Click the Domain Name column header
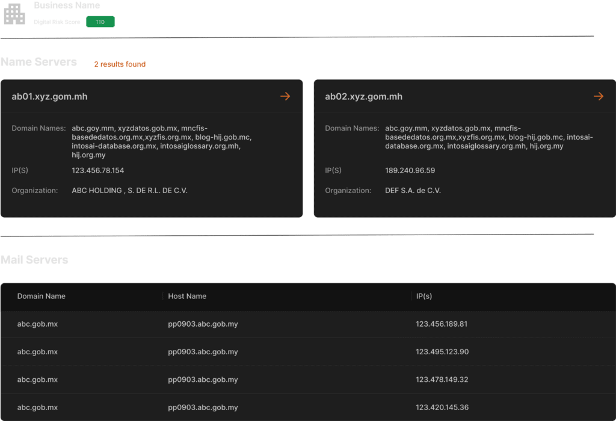This screenshot has width=616, height=421. click(x=41, y=296)
